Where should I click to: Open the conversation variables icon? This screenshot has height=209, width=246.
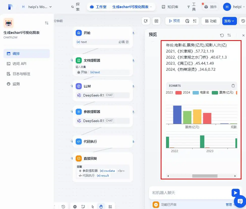click(x=146, y=21)
